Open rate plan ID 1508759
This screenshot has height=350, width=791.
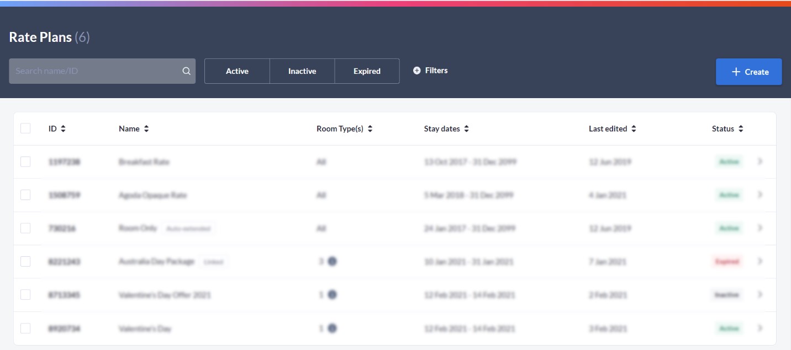[64, 195]
